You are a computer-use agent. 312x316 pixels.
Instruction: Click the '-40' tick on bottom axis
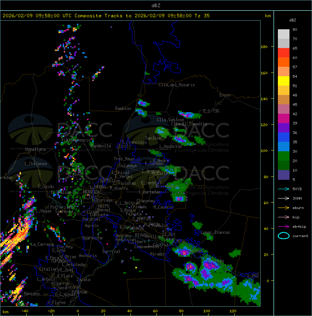point(25,311)
